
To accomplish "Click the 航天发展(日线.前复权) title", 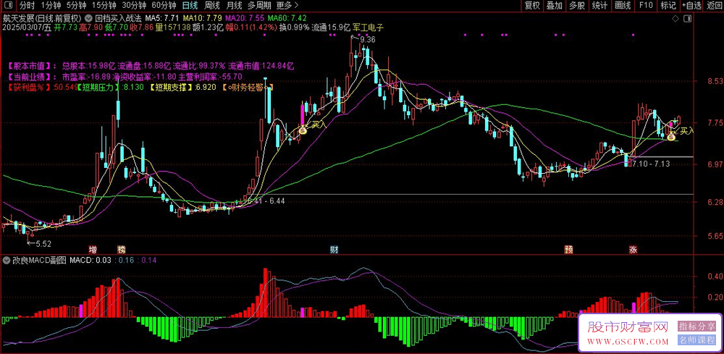I will pos(42,19).
